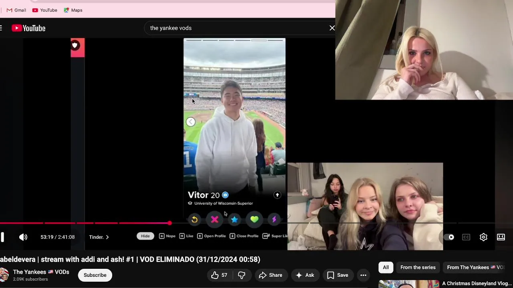Image resolution: width=513 pixels, height=288 pixels.
Task: Click the up arrow to open Vitor's profile
Action: [x=277, y=195]
